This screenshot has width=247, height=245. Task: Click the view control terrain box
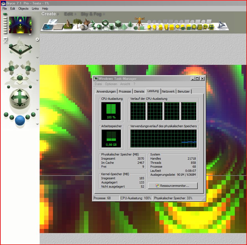[21, 47]
